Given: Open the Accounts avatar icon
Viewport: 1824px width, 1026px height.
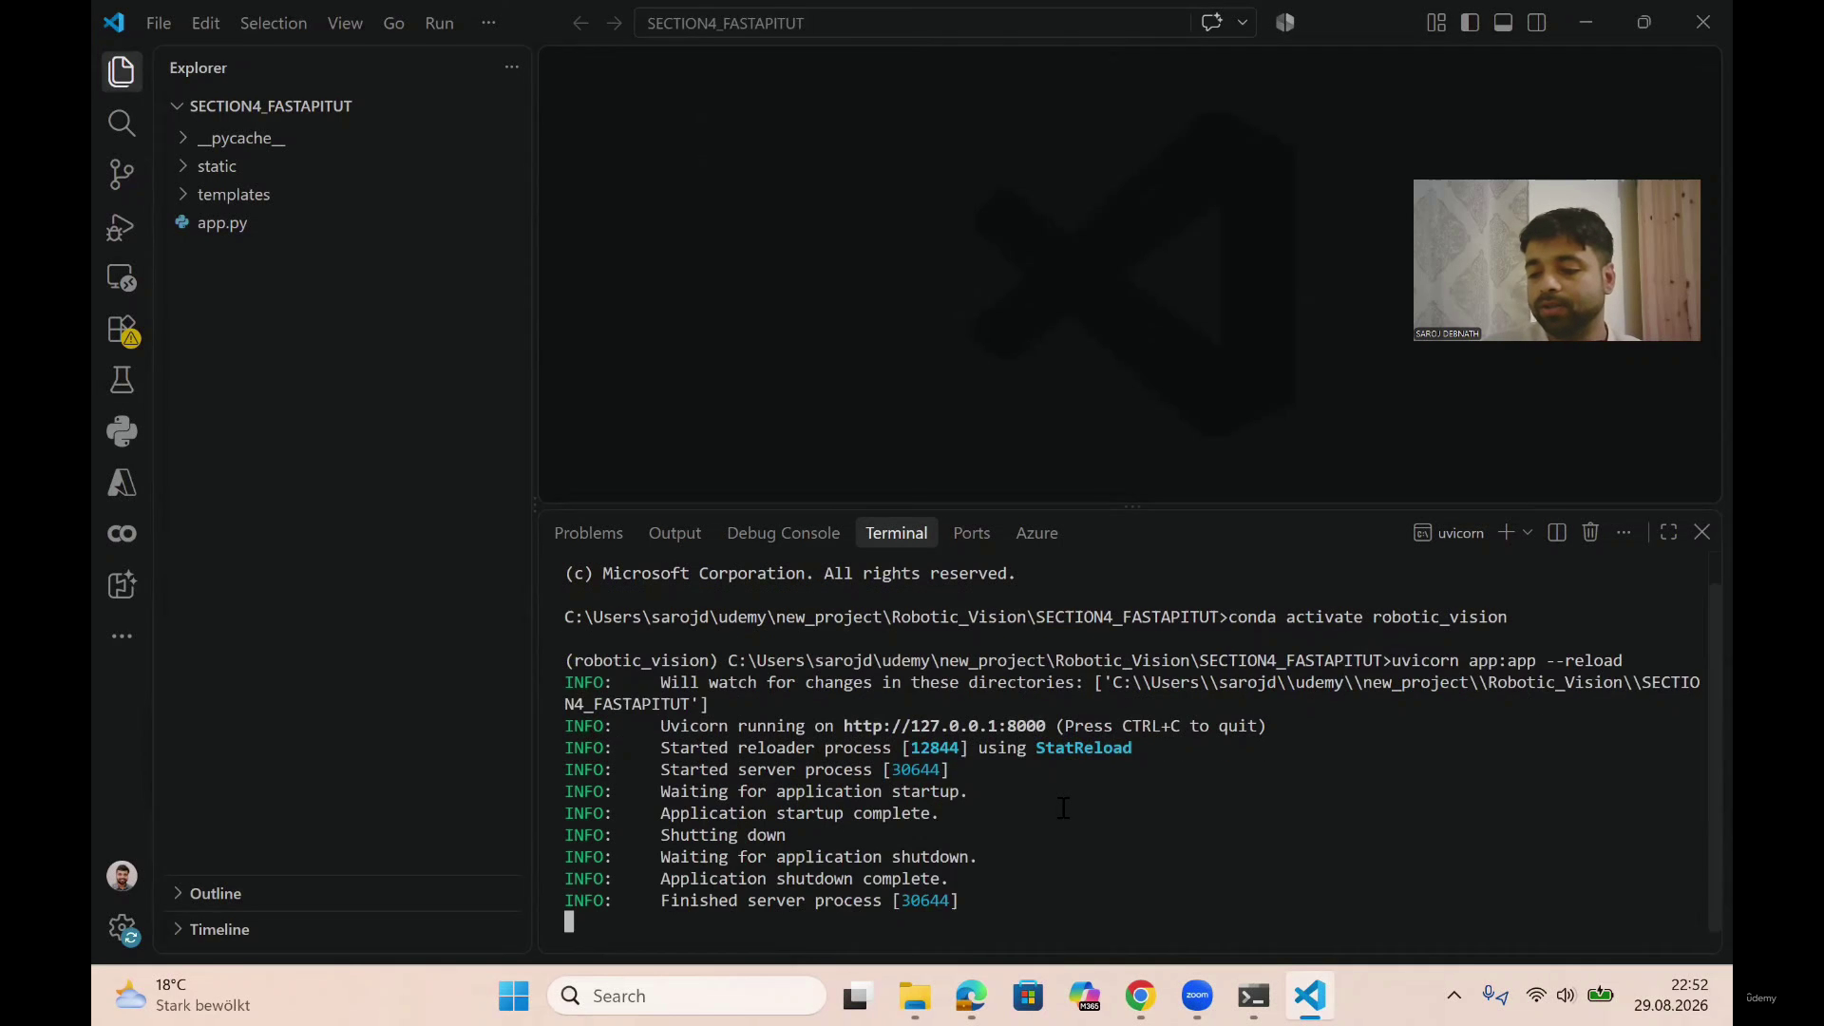Looking at the screenshot, I should [x=121, y=876].
